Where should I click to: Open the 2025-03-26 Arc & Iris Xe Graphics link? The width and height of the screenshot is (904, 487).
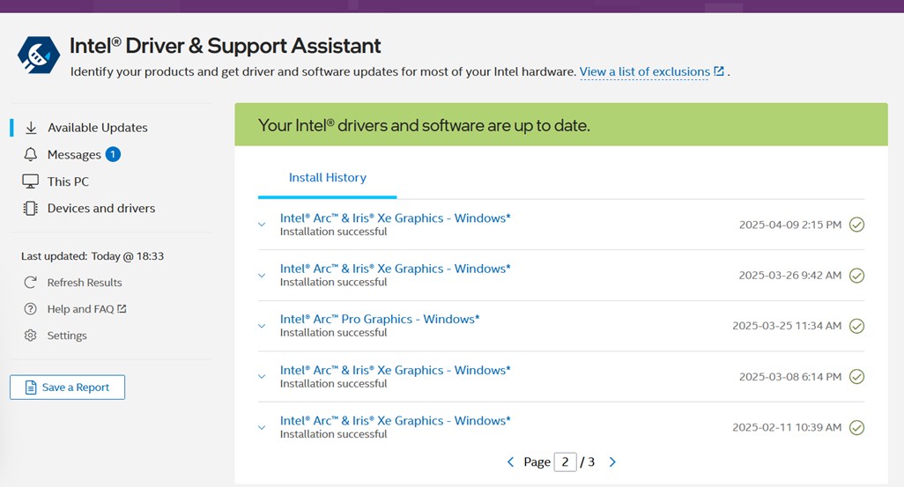395,269
